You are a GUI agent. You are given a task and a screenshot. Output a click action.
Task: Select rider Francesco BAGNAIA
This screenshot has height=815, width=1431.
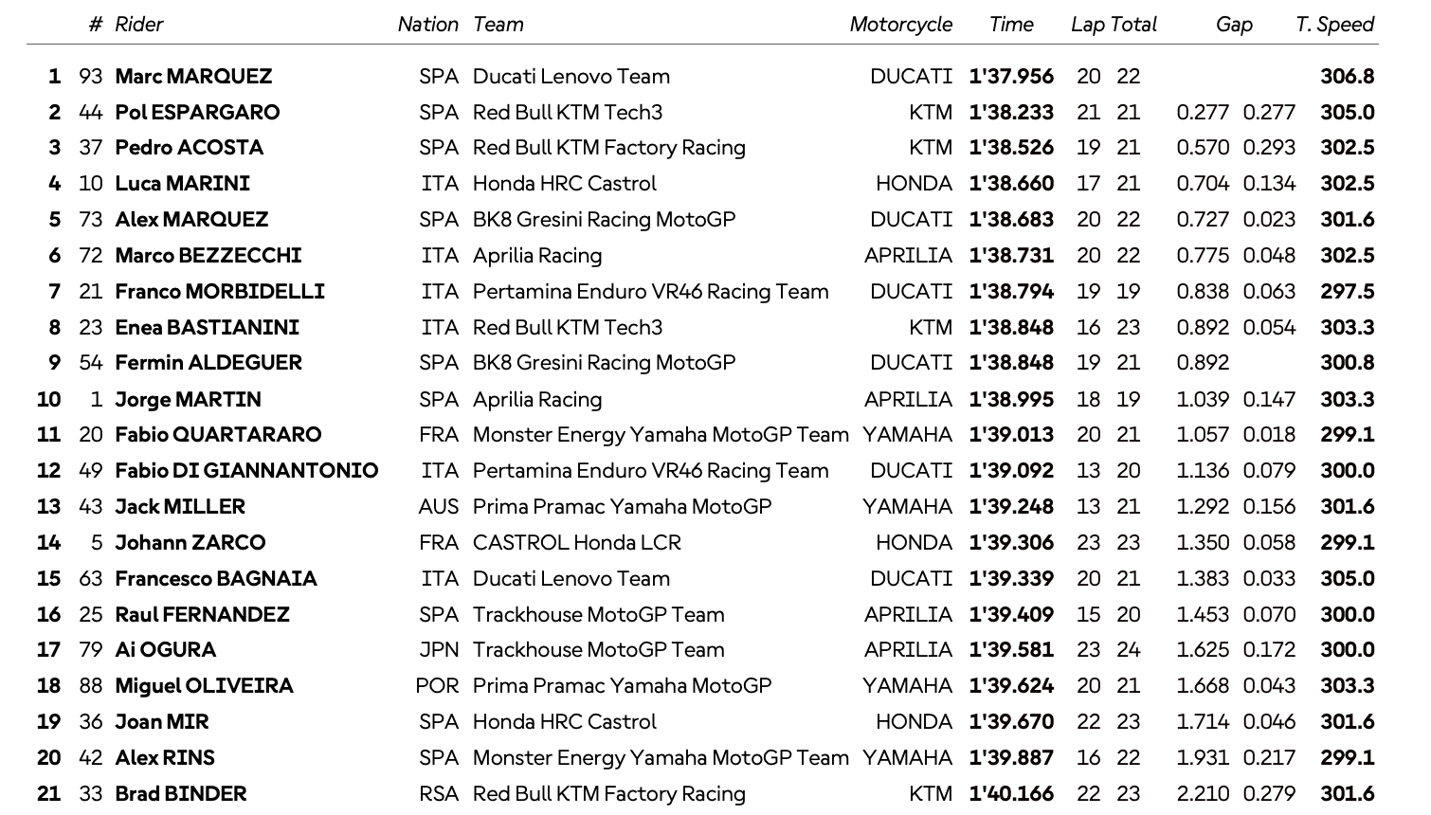point(216,579)
